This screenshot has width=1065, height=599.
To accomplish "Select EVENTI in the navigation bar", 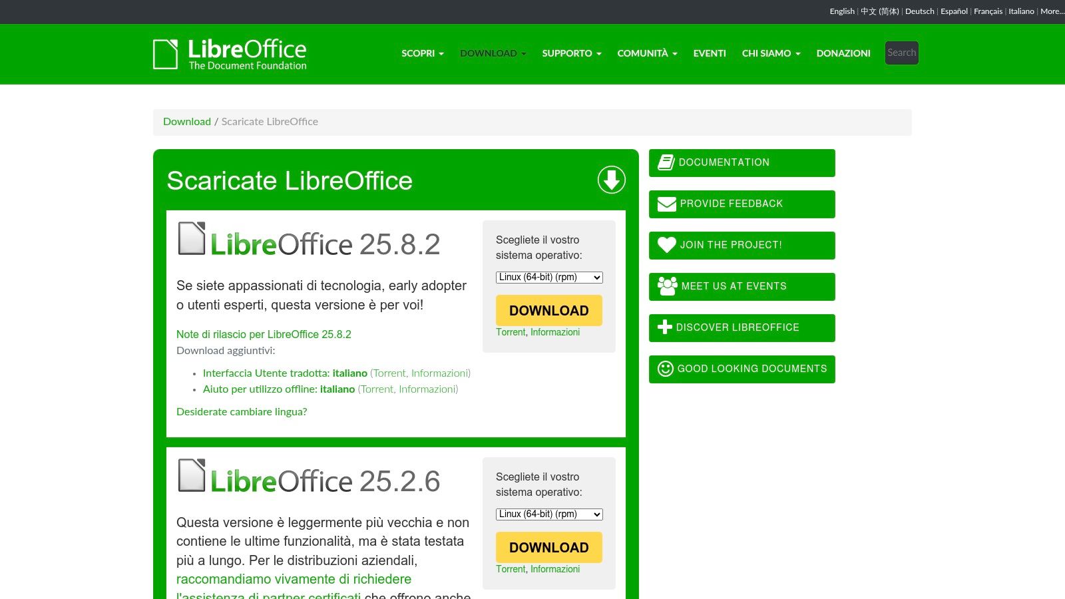I will 710,53.
